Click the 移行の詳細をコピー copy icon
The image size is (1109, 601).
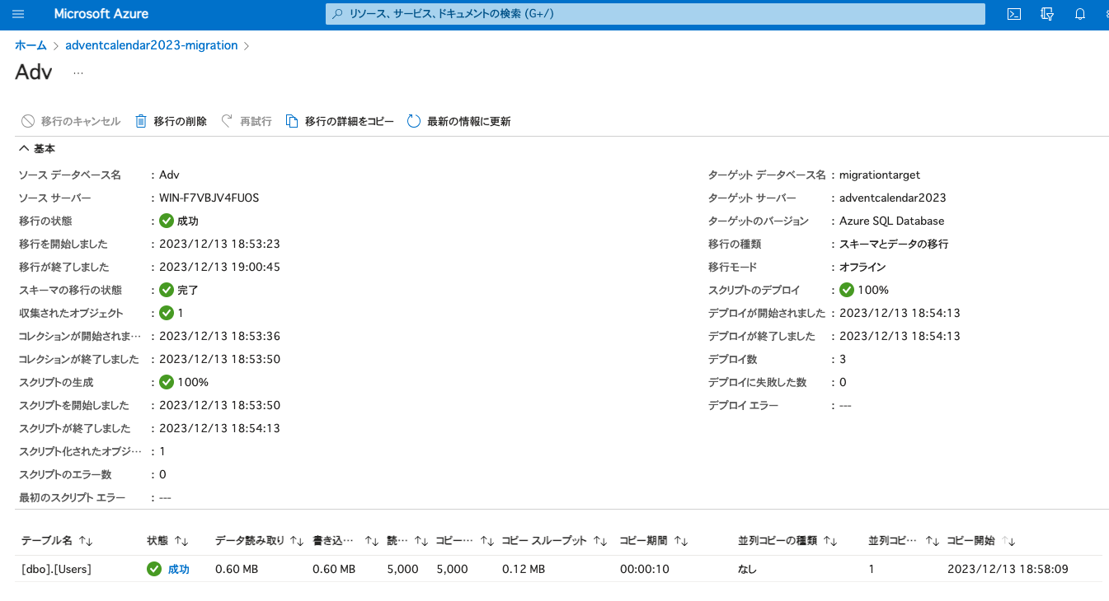click(292, 120)
